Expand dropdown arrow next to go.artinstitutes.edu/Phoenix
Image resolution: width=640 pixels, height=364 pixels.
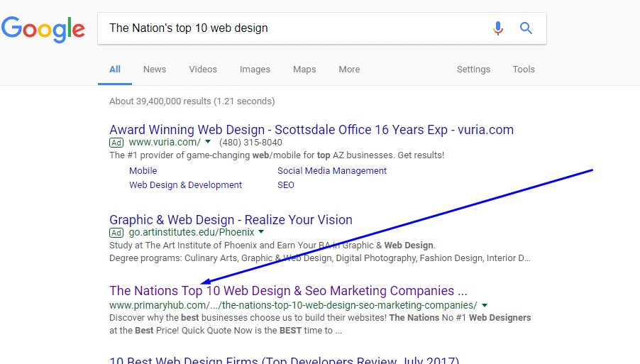coord(261,232)
